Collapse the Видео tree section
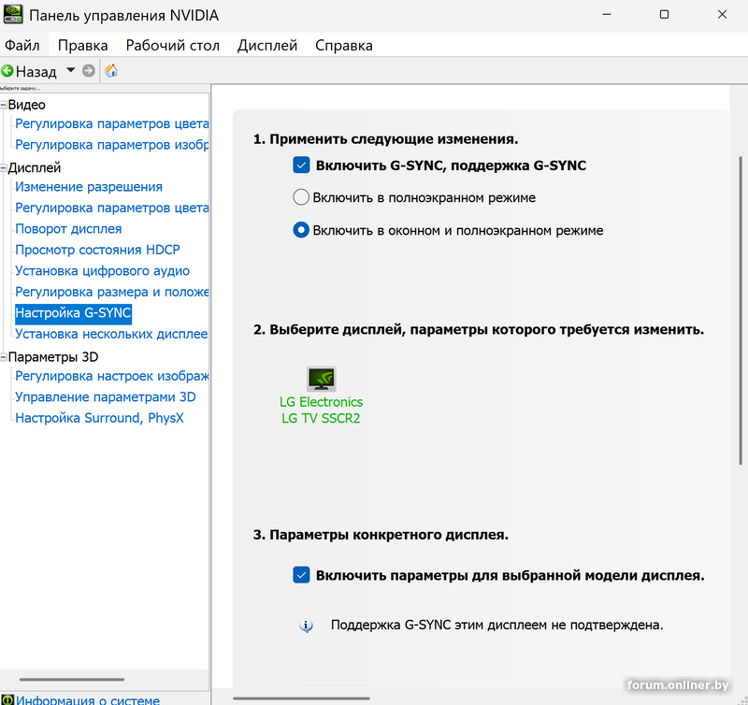The image size is (748, 705). [4, 105]
